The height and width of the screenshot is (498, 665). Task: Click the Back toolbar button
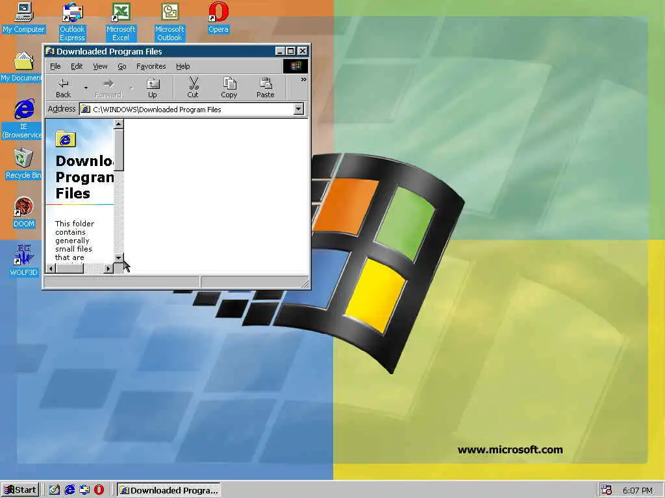coord(64,88)
